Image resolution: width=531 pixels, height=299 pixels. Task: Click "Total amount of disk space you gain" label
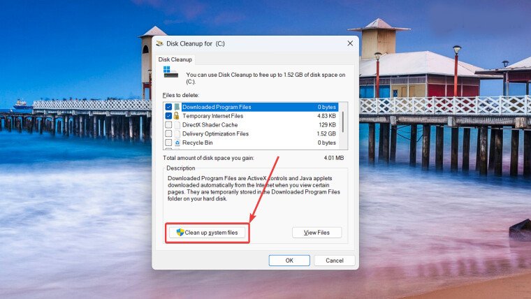point(208,158)
